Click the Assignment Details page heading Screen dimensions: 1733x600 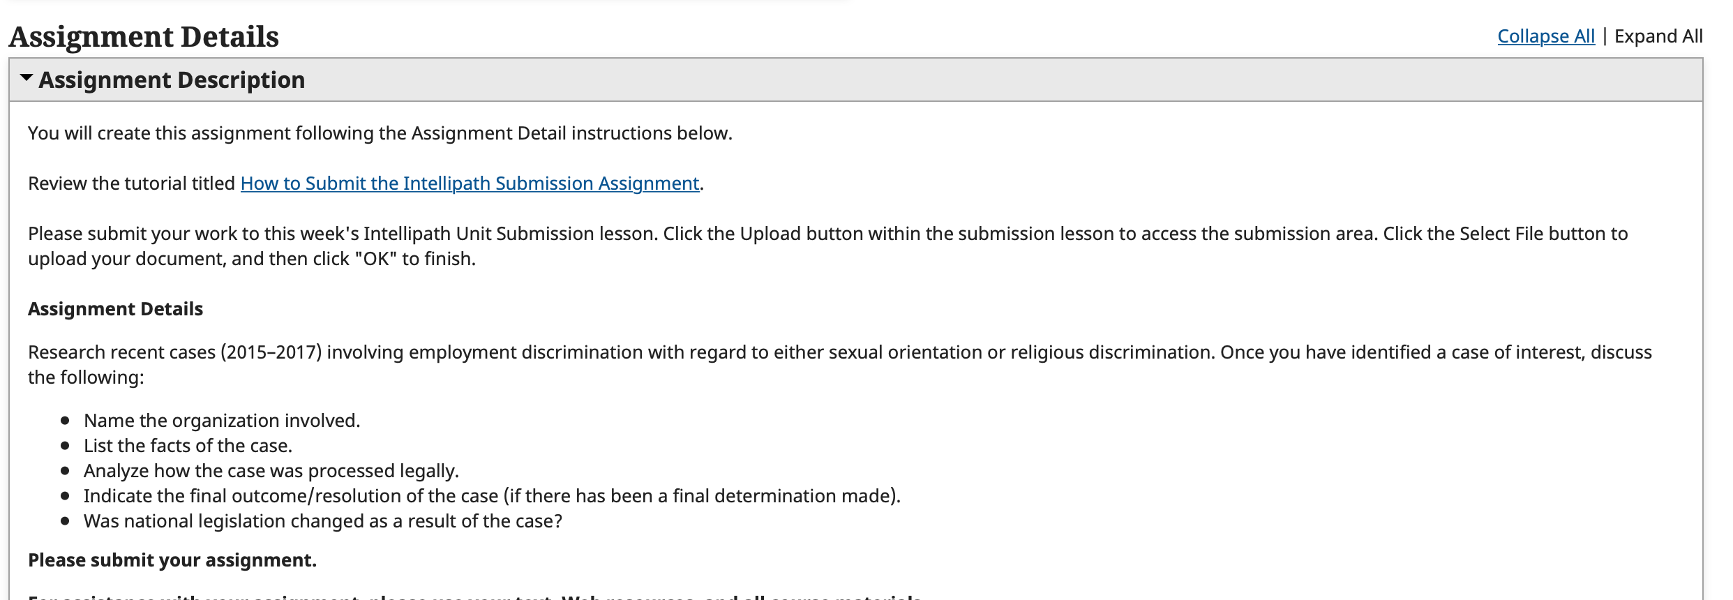click(144, 37)
